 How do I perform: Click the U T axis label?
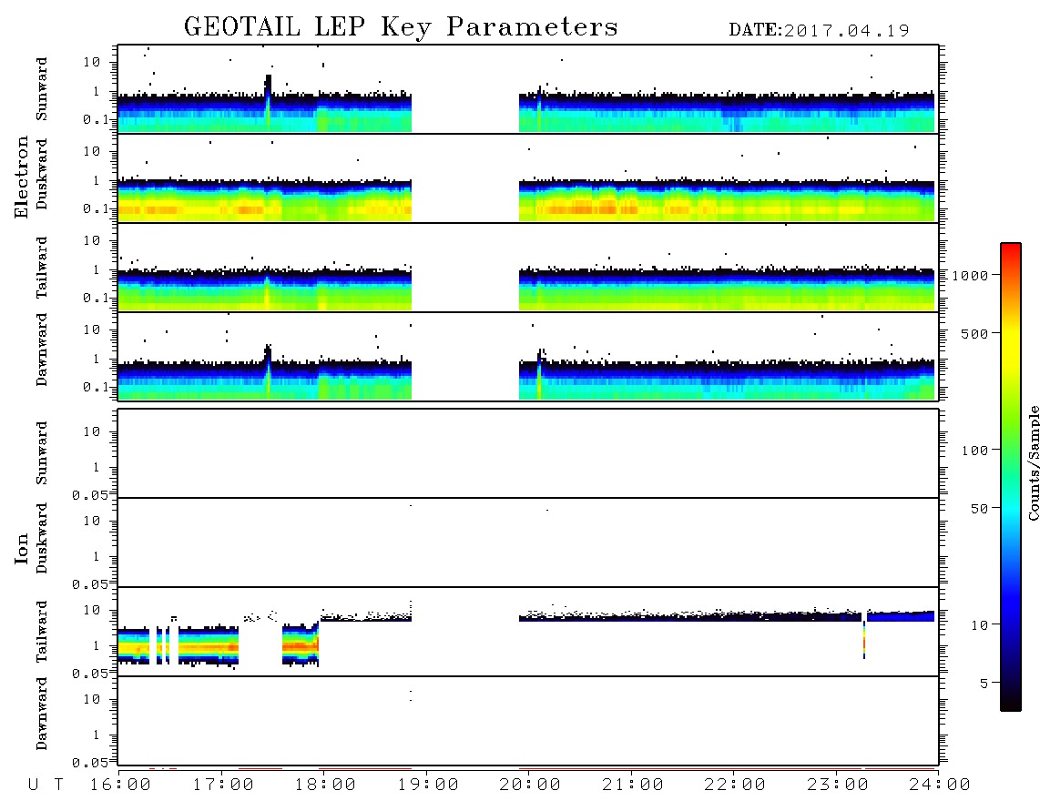coord(46,786)
